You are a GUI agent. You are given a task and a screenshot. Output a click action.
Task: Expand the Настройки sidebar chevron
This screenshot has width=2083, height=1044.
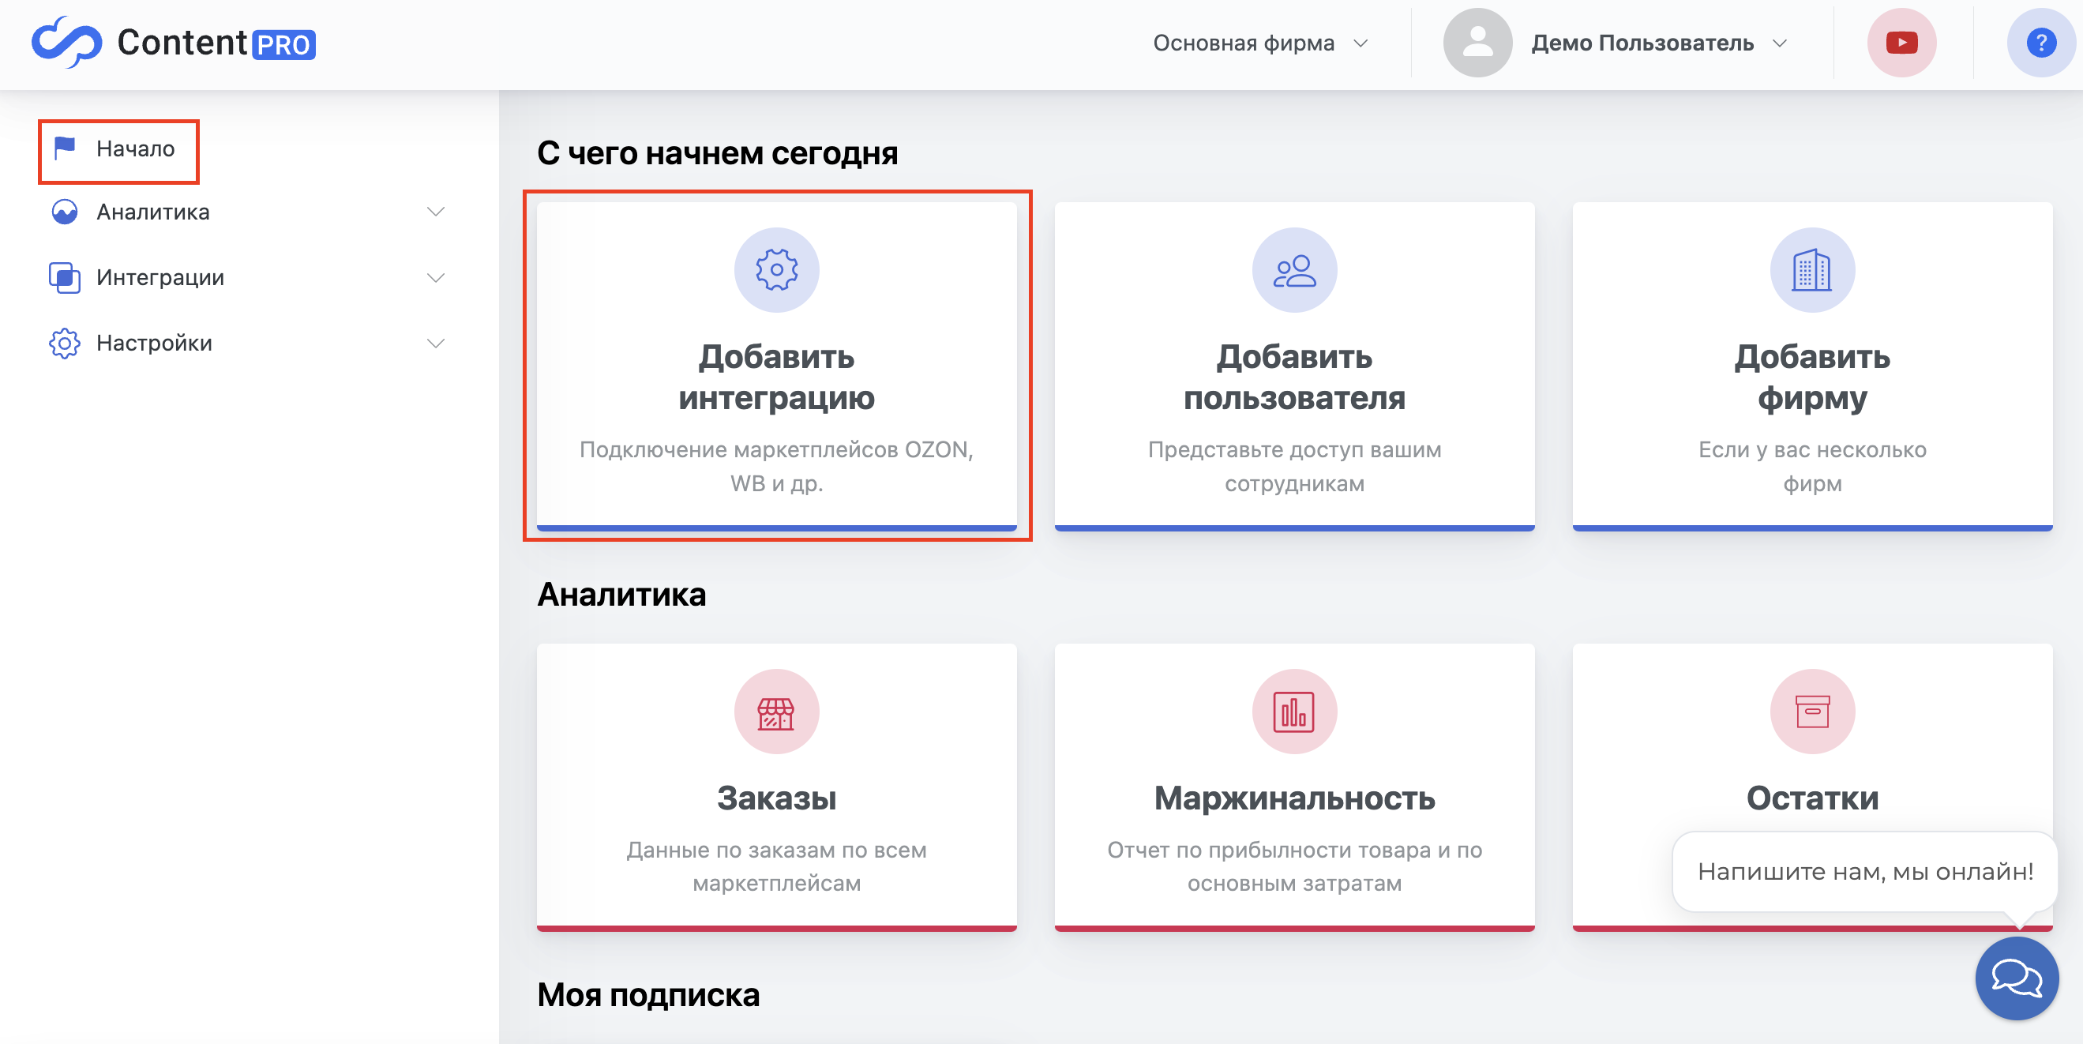pos(436,343)
